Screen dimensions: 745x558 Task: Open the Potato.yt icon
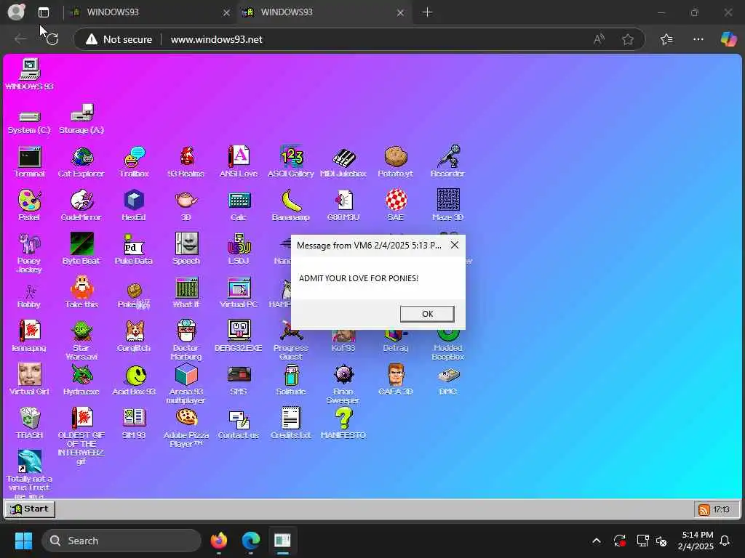pos(395,162)
